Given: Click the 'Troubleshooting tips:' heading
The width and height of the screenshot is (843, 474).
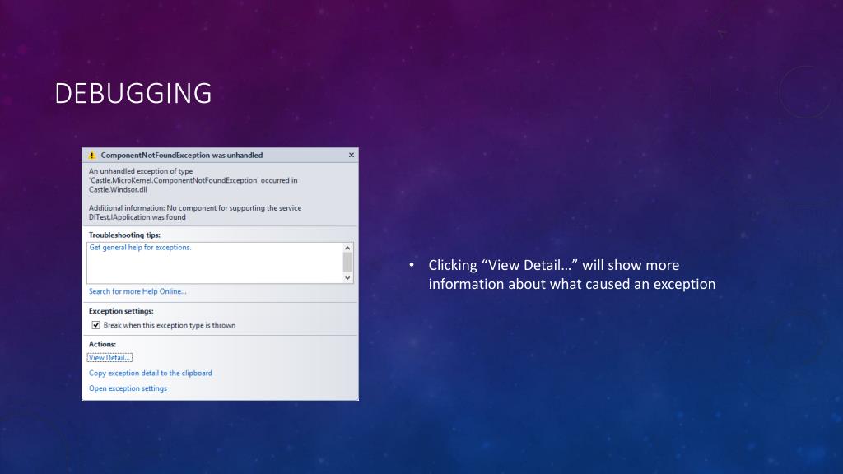Looking at the screenshot, I should (124, 235).
